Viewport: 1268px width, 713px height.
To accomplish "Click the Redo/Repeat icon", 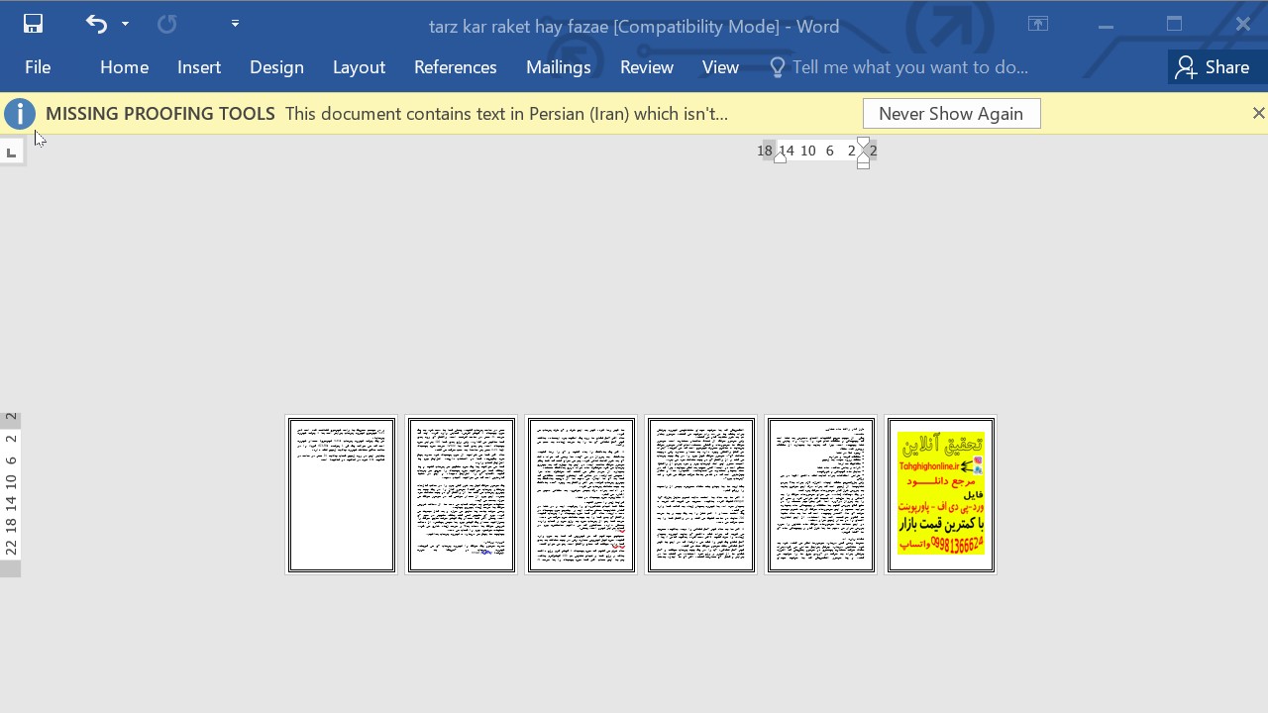I will (x=166, y=24).
